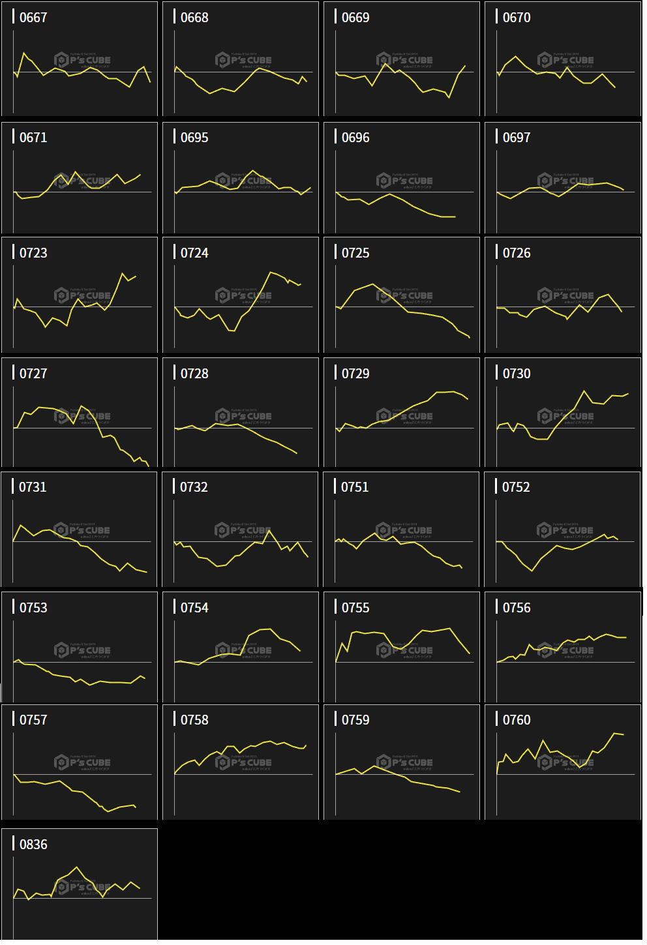Viewport: 647px width, 945px height.
Task: Click the 0697 graph thumbnail
Action: pos(563,178)
